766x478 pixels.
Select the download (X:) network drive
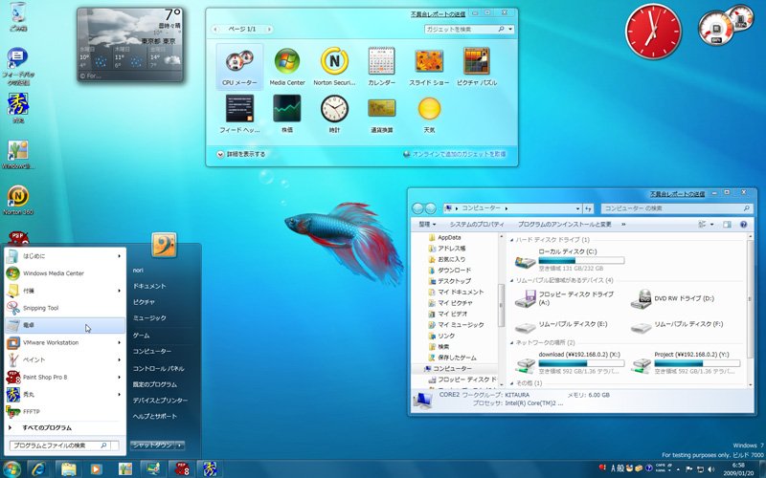[569, 363]
